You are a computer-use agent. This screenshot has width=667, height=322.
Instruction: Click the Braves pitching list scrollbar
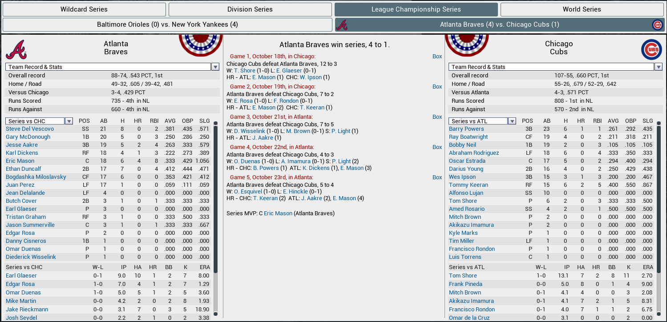215,293
